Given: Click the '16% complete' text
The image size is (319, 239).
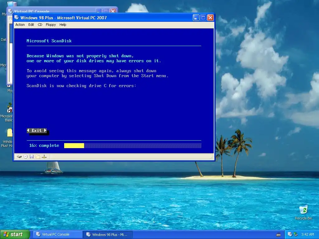Looking at the screenshot, I should pos(44,146).
